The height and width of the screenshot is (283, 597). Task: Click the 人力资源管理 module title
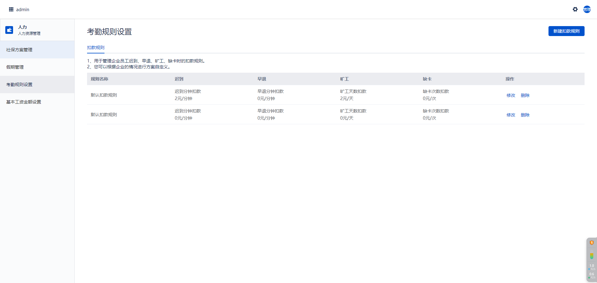[29, 33]
